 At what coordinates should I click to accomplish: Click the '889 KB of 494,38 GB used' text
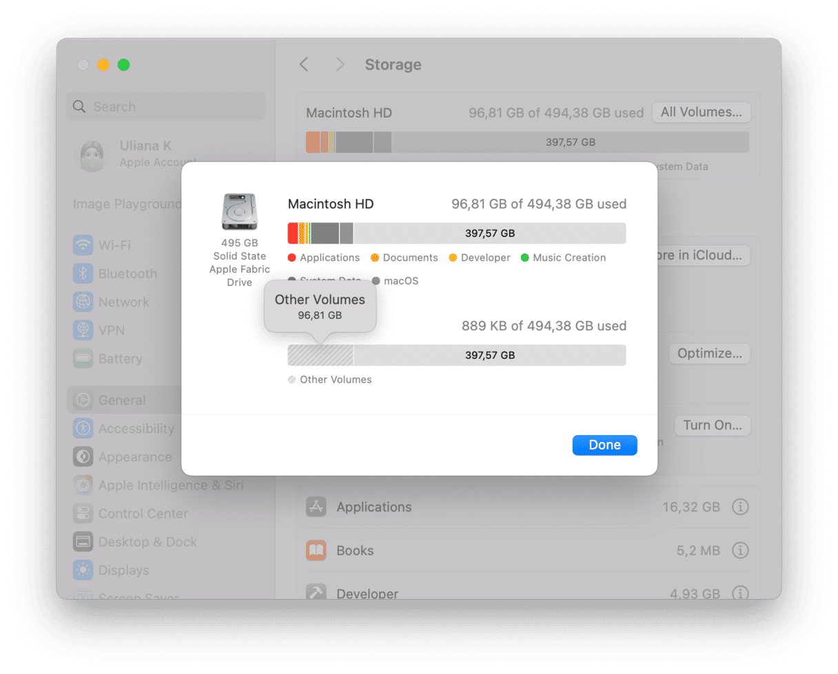[x=544, y=326]
